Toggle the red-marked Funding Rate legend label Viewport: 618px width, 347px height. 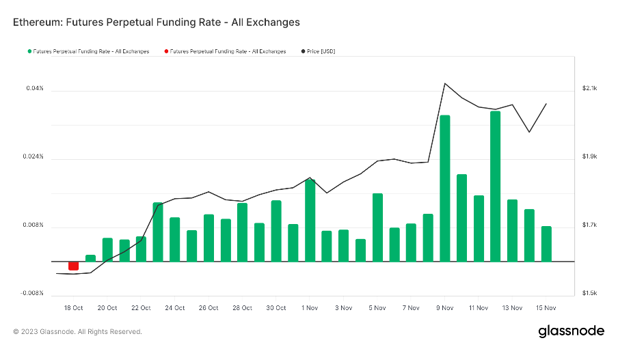point(228,51)
